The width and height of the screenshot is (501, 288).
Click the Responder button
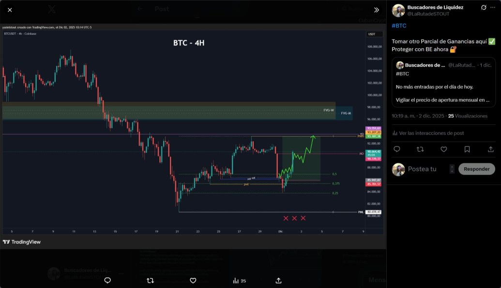477,169
